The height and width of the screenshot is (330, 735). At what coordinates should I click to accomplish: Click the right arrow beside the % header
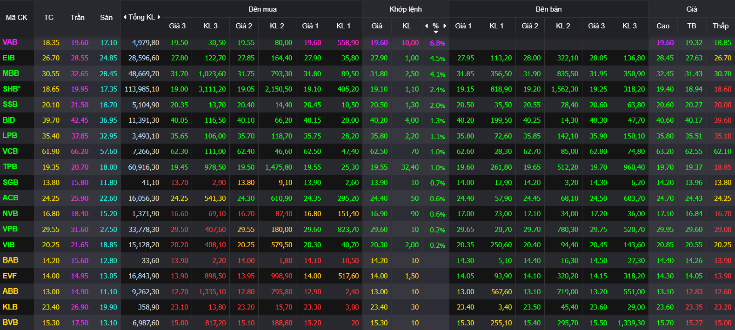tap(445, 26)
